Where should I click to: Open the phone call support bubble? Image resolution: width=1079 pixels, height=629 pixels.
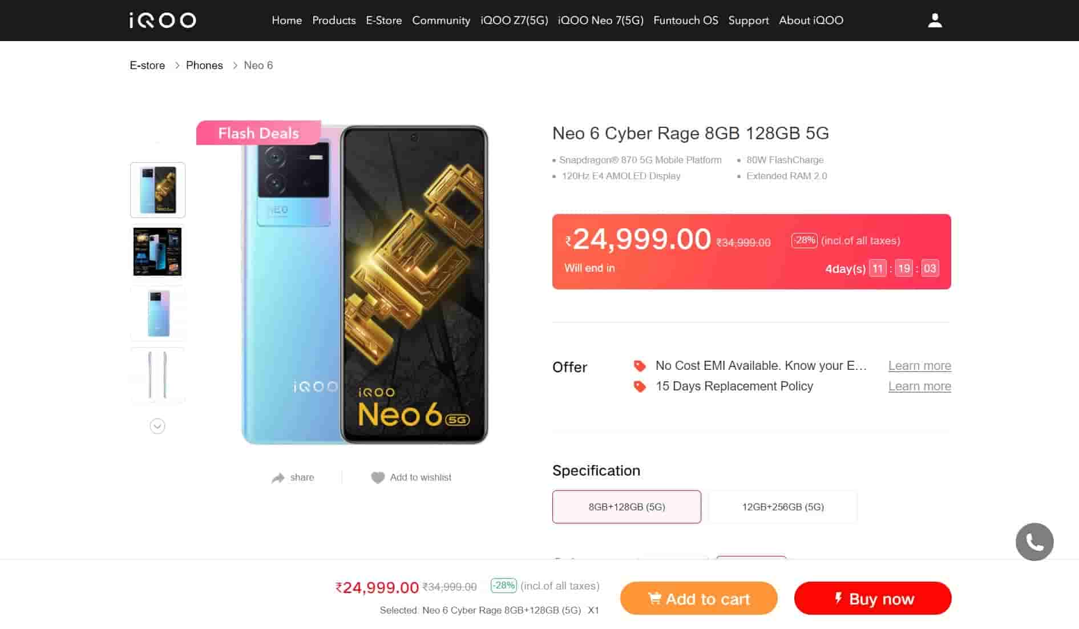point(1034,542)
